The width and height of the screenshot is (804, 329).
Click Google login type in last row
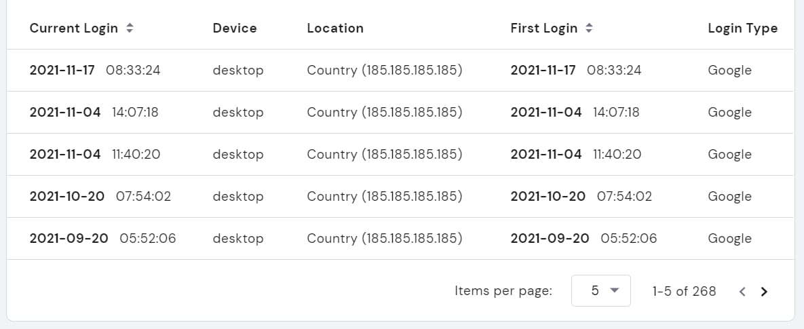pyautogui.click(x=729, y=239)
